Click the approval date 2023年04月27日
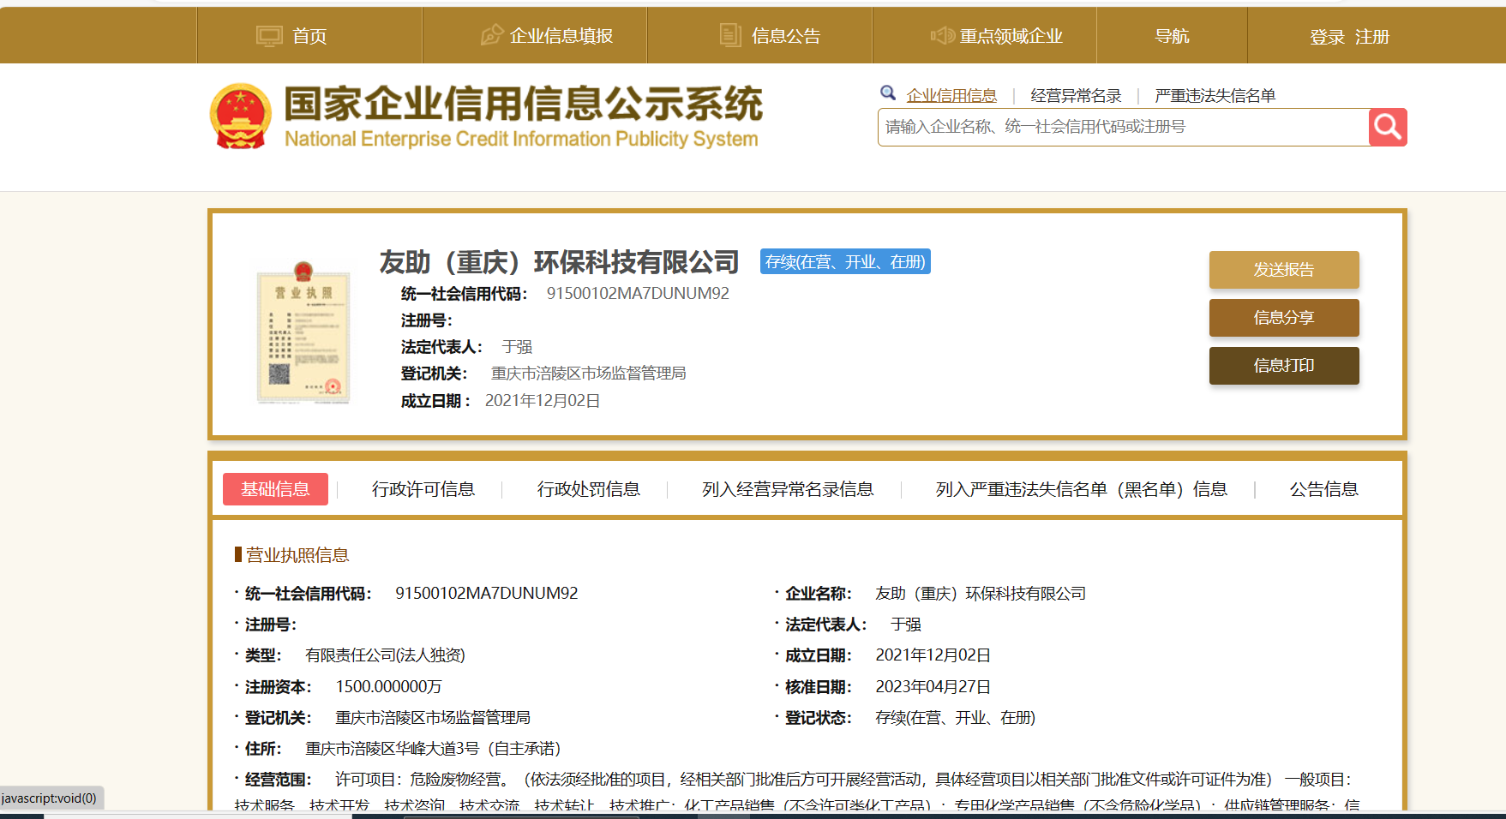The height and width of the screenshot is (819, 1506). (933, 687)
